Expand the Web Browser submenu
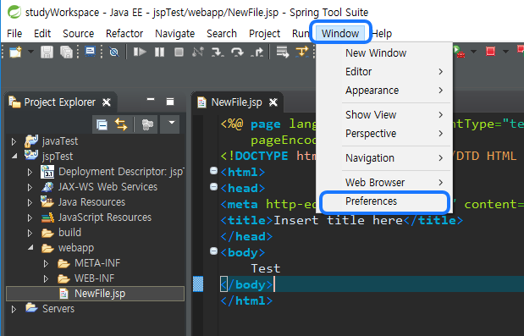The height and width of the screenshot is (336, 524). [x=384, y=182]
